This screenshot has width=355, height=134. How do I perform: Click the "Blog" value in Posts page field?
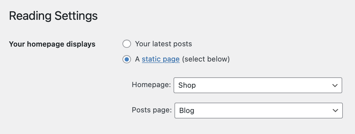point(187,110)
